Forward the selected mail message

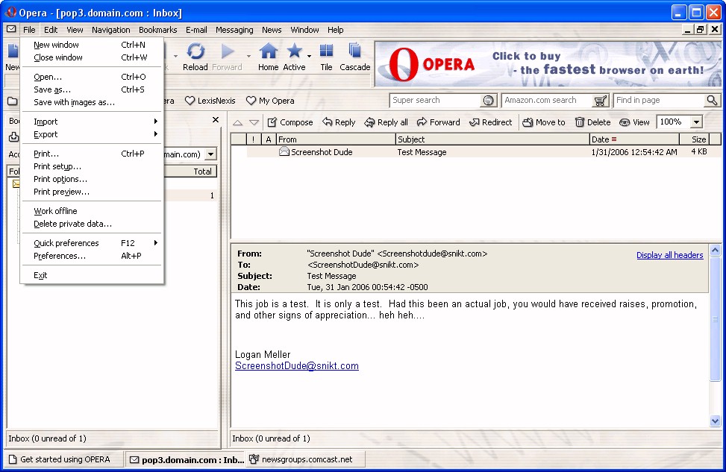[x=439, y=122]
